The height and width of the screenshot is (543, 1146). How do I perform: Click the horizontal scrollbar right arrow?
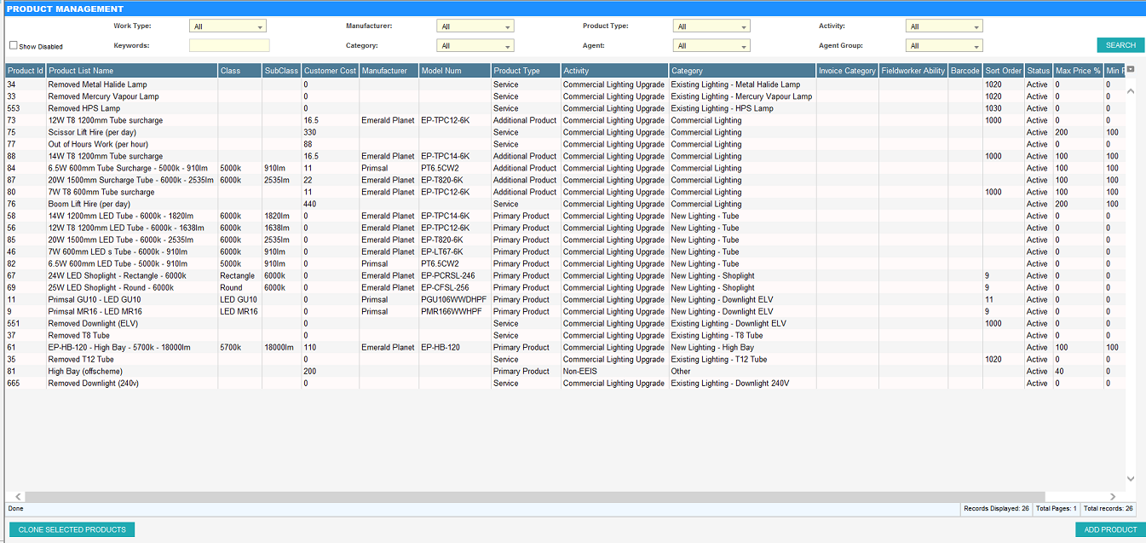pyautogui.click(x=1113, y=496)
